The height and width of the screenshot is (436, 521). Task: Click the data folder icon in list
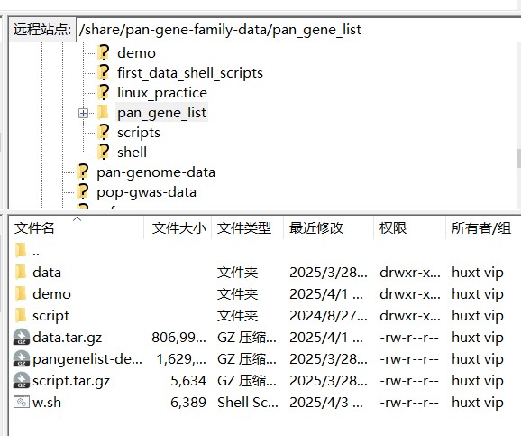click(21, 273)
